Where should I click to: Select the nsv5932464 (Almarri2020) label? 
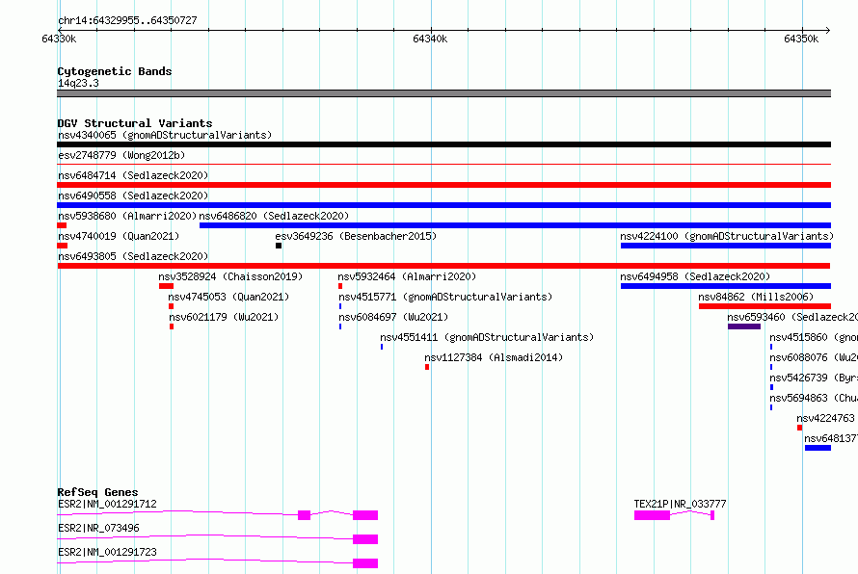coord(407,276)
